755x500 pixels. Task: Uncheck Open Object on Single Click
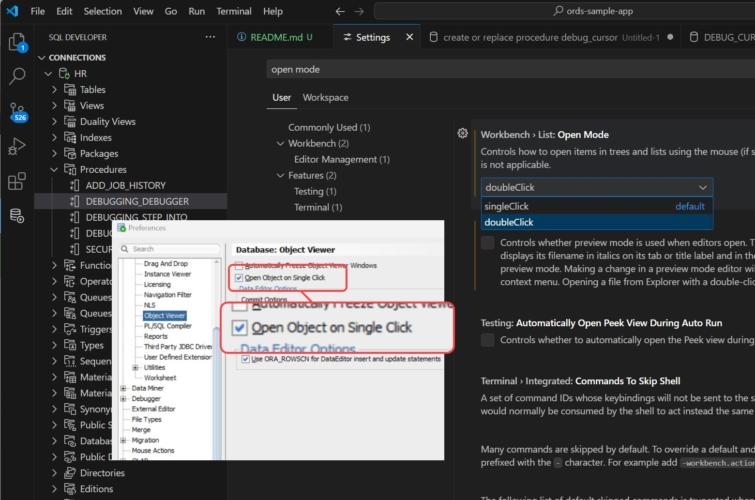239,278
